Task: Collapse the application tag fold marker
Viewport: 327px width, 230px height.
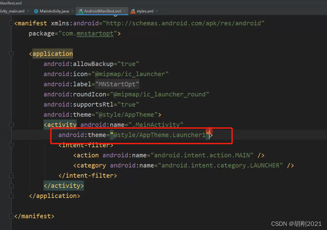Action: tap(11, 54)
